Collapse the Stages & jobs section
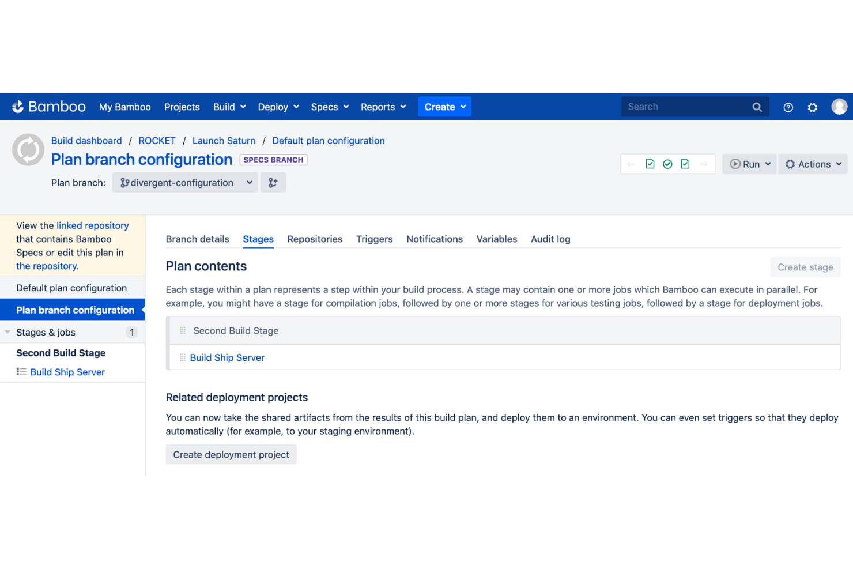 7,332
